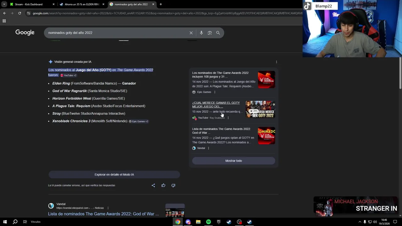This screenshot has height=226, width=402.
Task: Open search by image lens icon
Action: (210, 33)
